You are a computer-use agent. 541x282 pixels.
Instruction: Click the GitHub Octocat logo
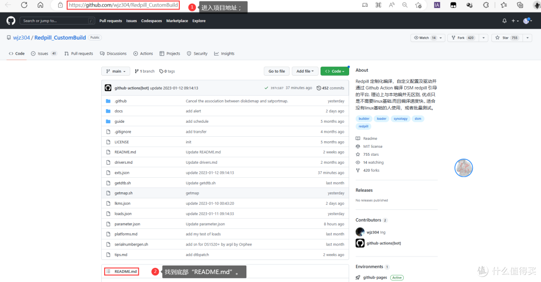point(11,21)
